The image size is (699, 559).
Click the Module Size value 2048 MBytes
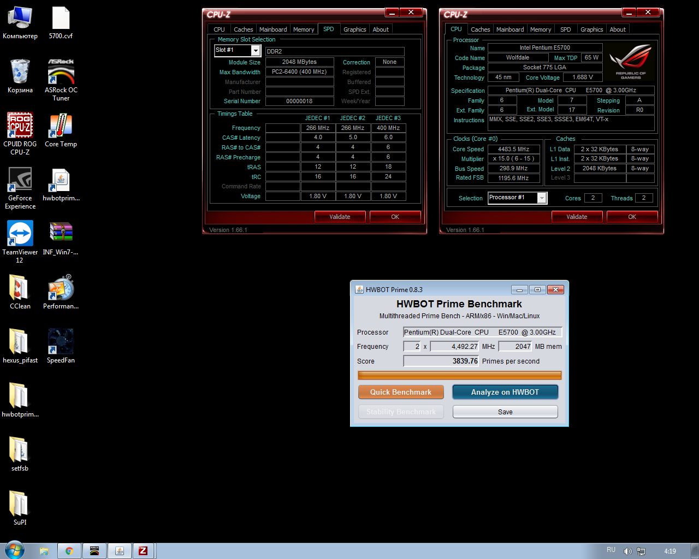[299, 62]
